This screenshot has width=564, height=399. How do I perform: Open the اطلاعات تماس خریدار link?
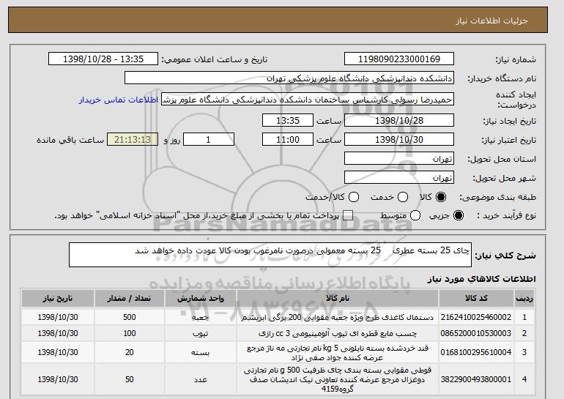point(119,100)
